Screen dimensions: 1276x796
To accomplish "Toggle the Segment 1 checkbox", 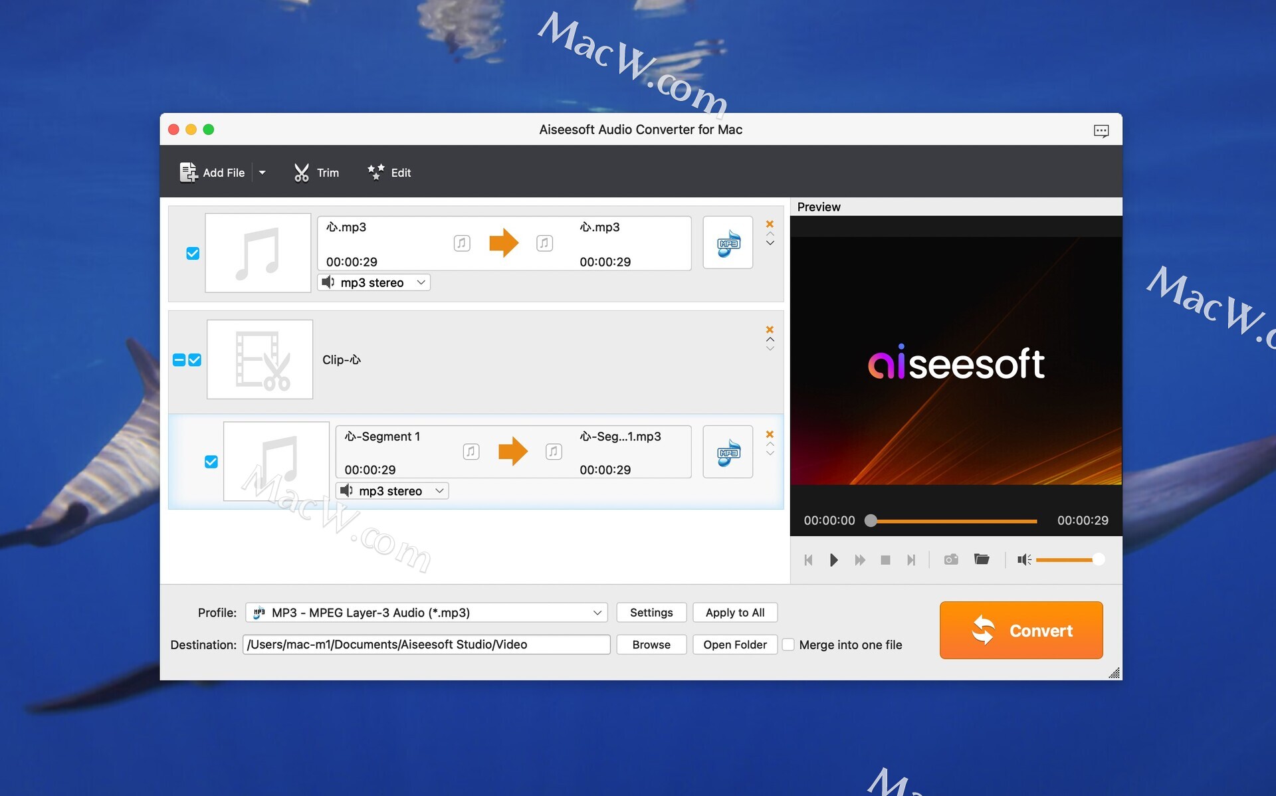I will (211, 462).
